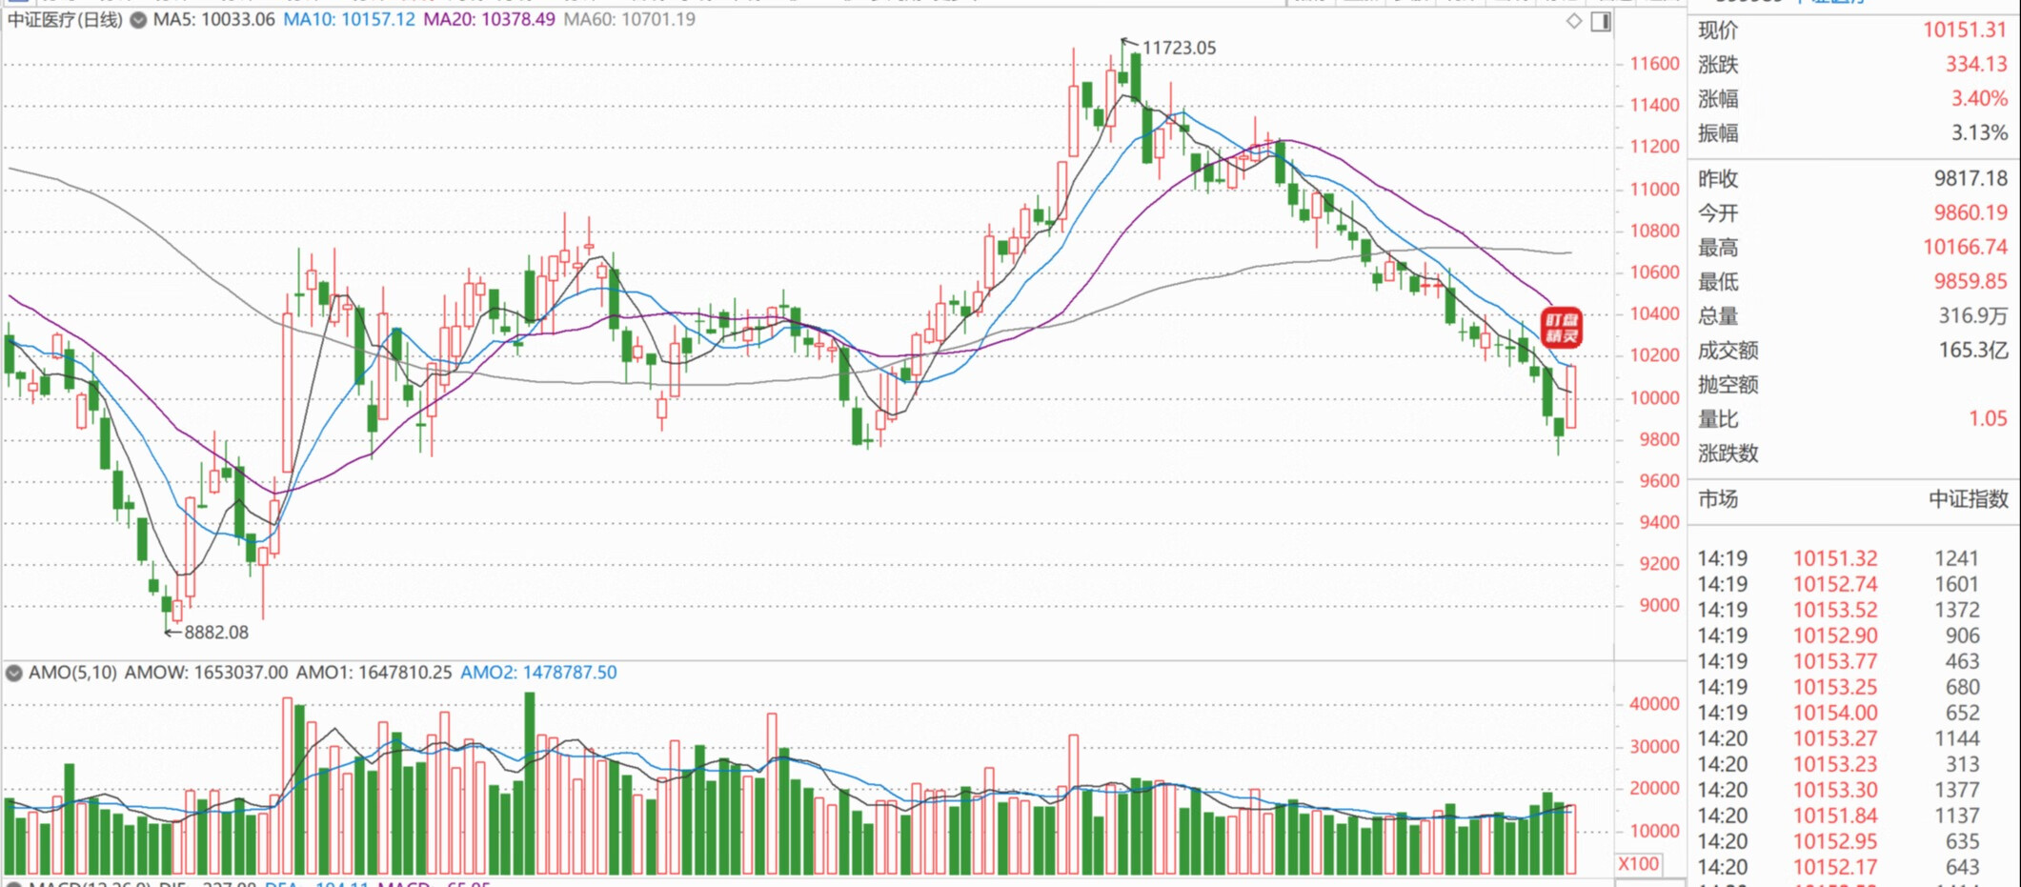Click the 中证指数 market value
The width and height of the screenshot is (2021, 887).
pyautogui.click(x=1968, y=499)
